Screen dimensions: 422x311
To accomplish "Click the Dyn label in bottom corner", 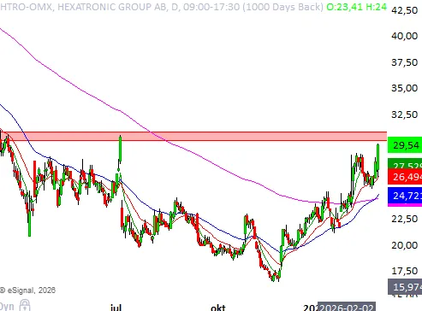I will pyautogui.click(x=7, y=307).
